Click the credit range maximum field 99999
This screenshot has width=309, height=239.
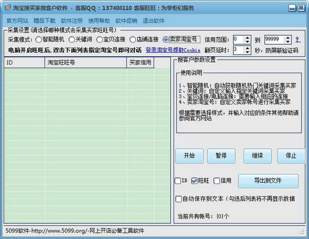coord(274,40)
